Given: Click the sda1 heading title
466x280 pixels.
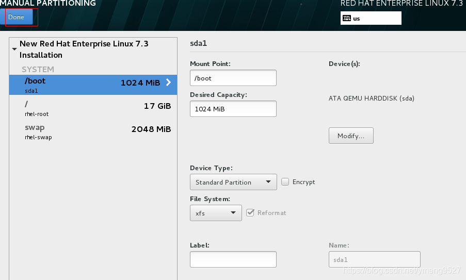Looking at the screenshot, I should [x=198, y=43].
